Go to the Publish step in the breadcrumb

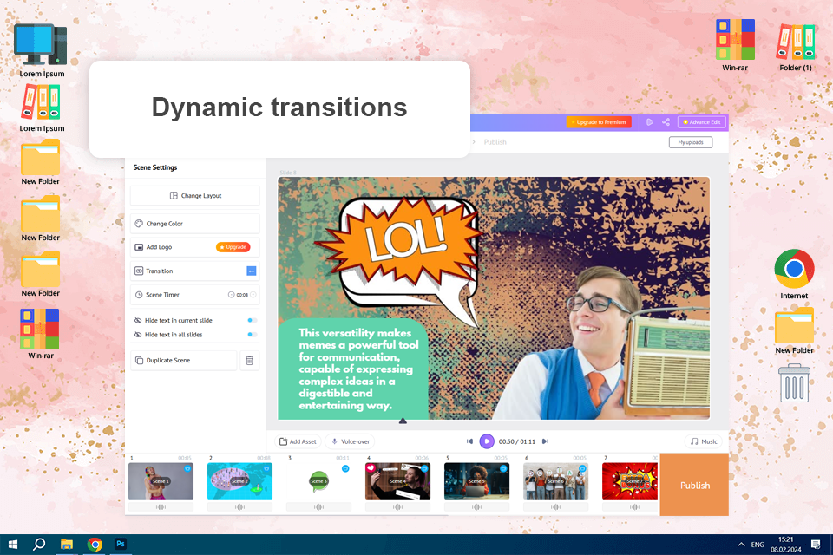point(495,142)
